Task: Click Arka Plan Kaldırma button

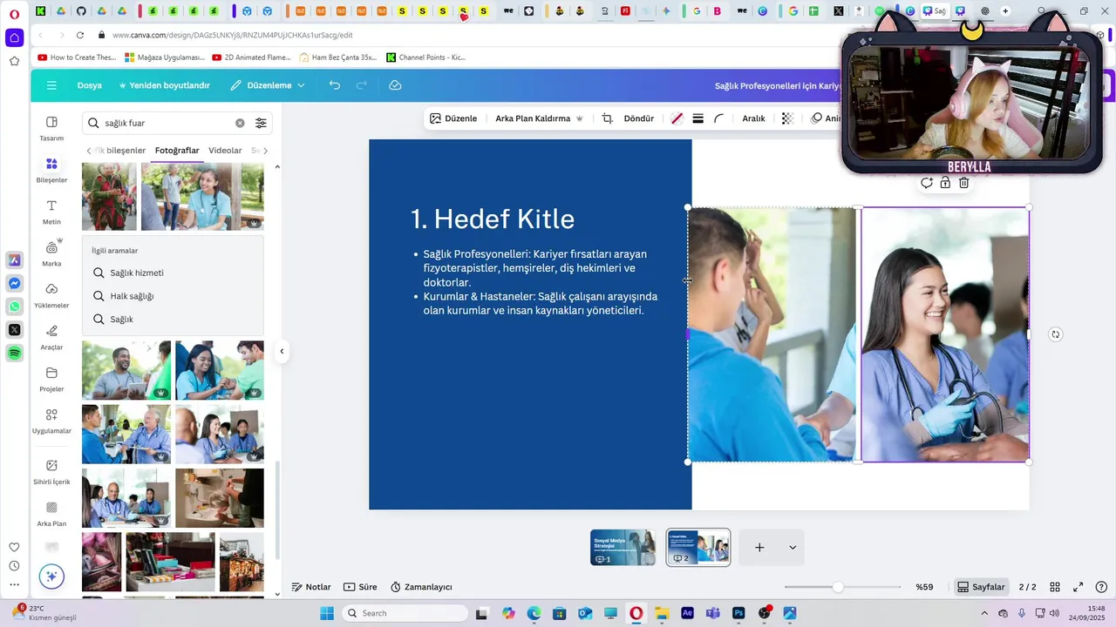Action: click(x=539, y=118)
